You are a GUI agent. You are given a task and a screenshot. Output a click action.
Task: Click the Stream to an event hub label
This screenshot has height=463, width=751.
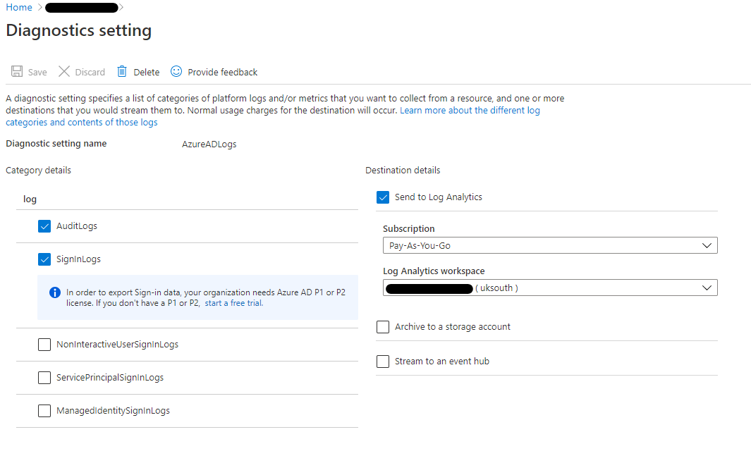pyautogui.click(x=442, y=361)
